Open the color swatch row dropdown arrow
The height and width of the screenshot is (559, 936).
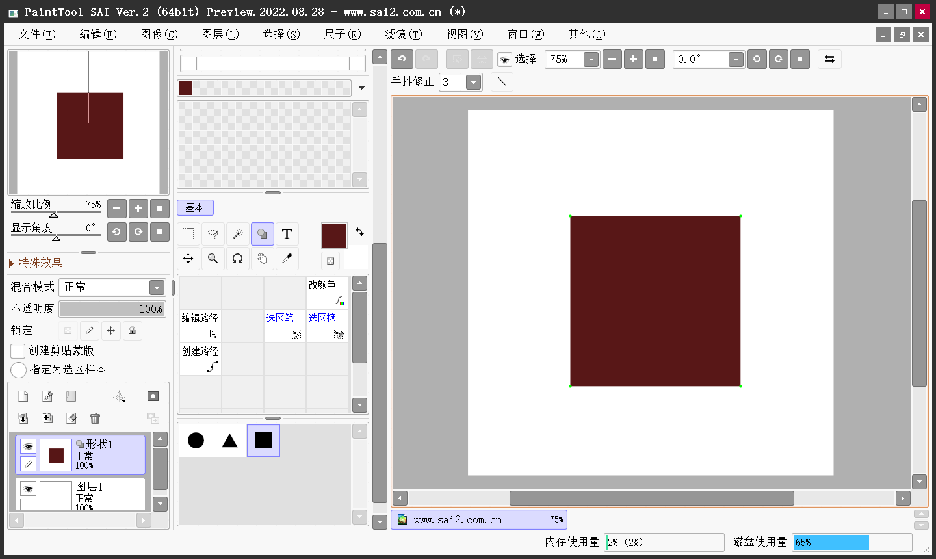(x=362, y=88)
